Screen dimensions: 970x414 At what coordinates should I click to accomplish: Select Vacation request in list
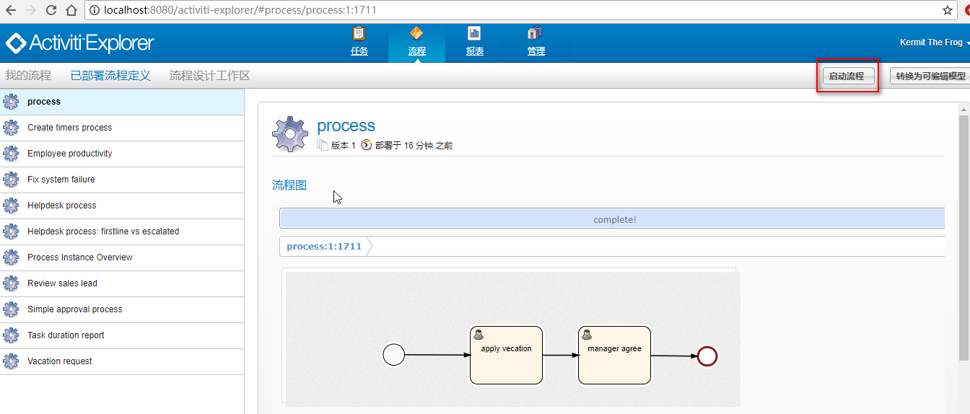[122, 361]
